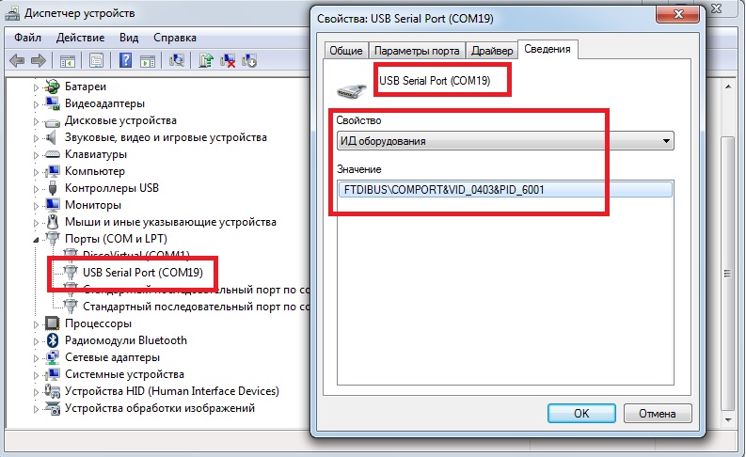Expand the Видеоадаптеры node arrow
The image size is (746, 457).
(x=36, y=103)
